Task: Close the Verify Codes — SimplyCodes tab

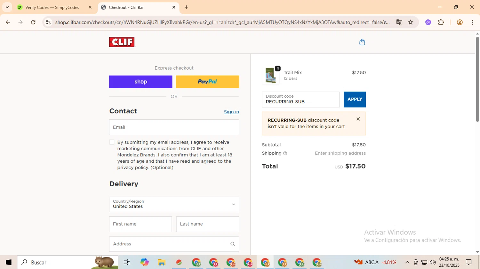Action: (90, 7)
